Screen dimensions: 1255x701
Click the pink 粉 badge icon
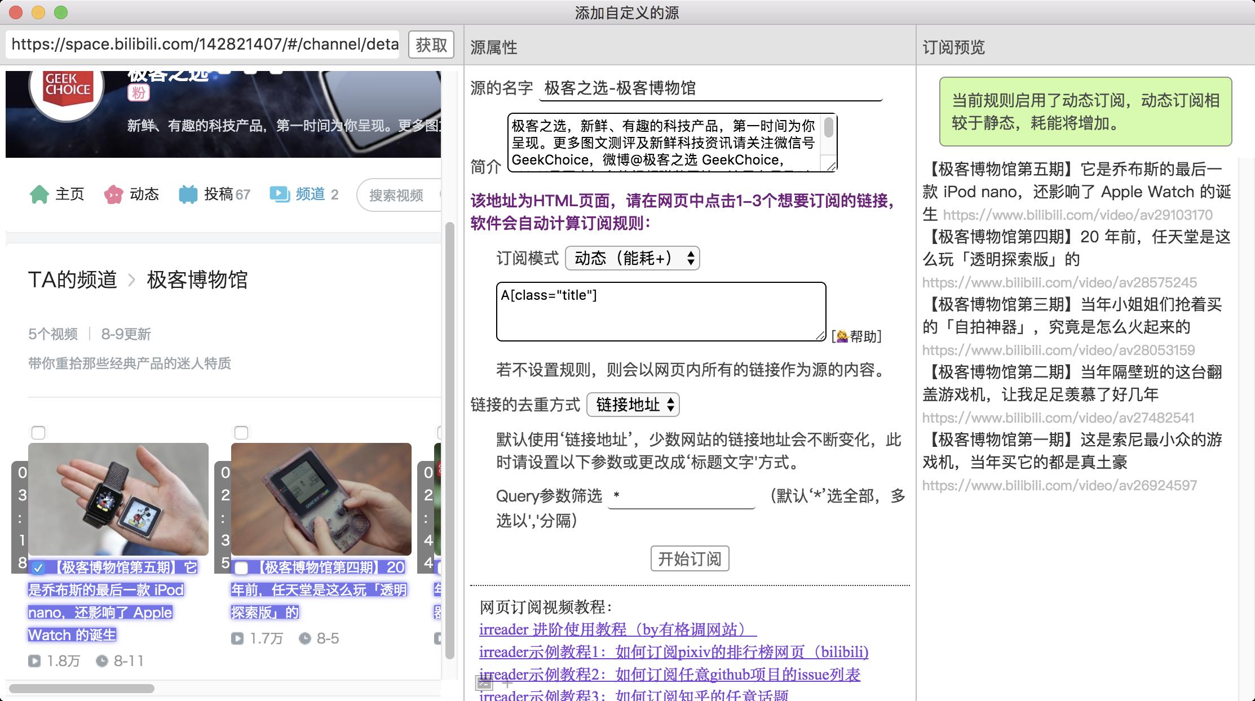138,92
